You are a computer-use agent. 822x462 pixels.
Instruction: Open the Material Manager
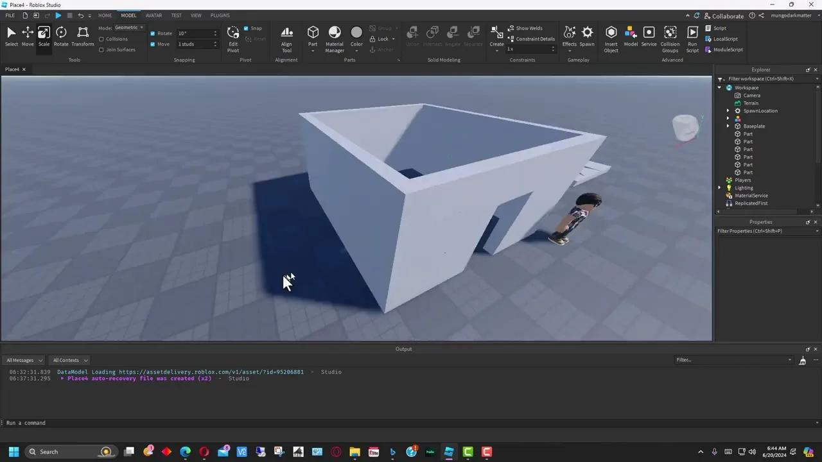(x=335, y=39)
